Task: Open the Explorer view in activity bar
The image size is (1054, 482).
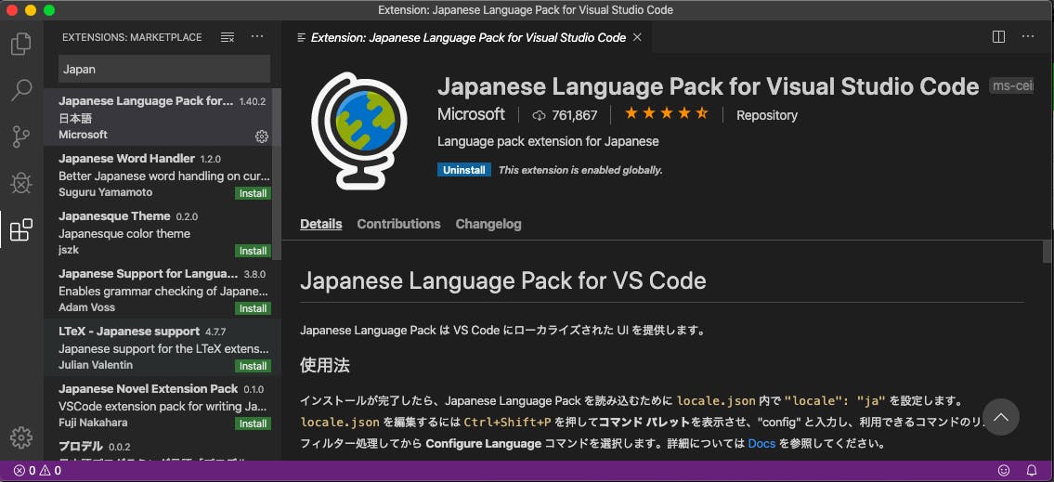Action: pos(20,45)
